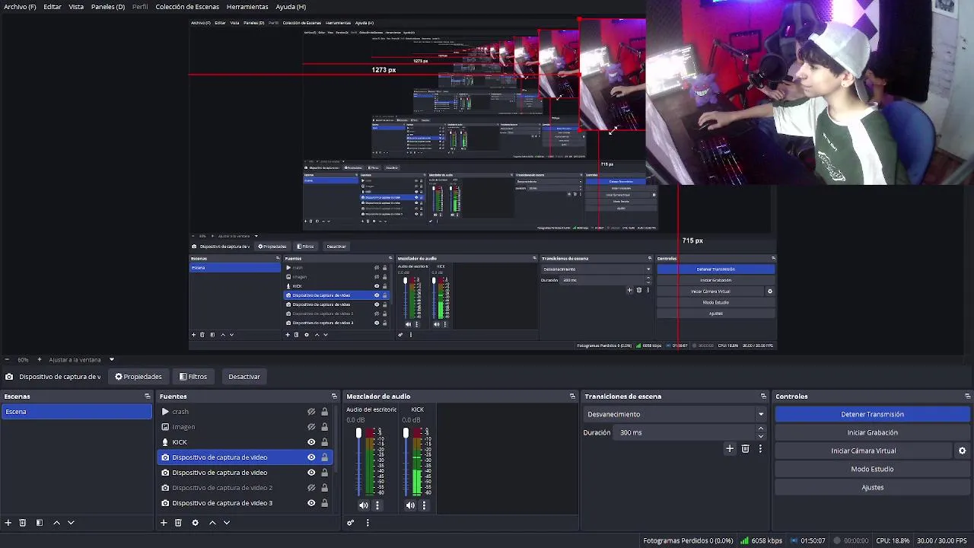Open the Vista menu
This screenshot has height=548, width=974.
click(76, 7)
